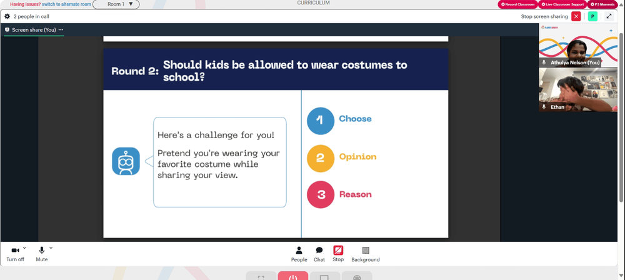
Task: Expand camera options chevron
Action: pos(25,247)
